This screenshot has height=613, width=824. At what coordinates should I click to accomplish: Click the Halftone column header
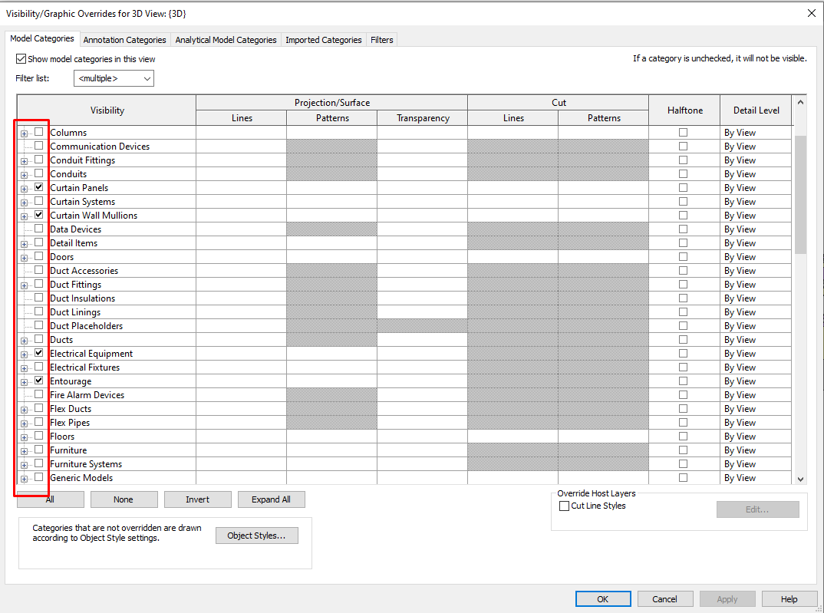click(x=684, y=110)
